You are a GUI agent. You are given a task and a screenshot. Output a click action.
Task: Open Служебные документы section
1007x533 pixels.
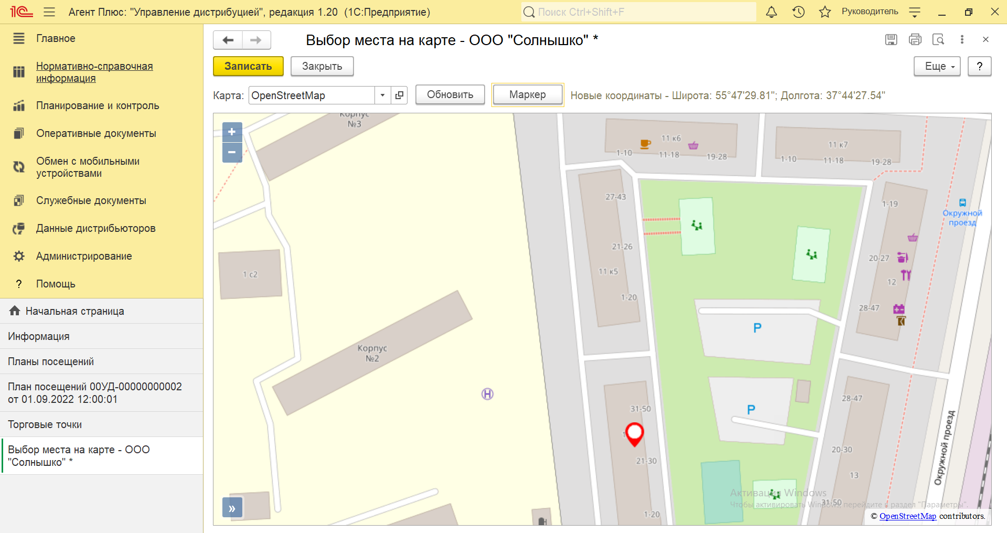(x=91, y=200)
